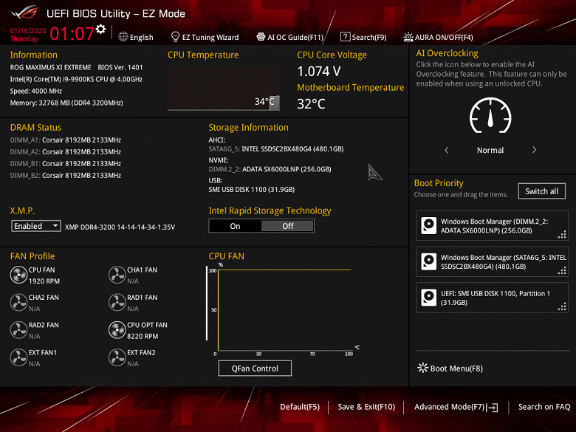
Task: Click the CPU fan curve graph line
Action: coord(284,270)
